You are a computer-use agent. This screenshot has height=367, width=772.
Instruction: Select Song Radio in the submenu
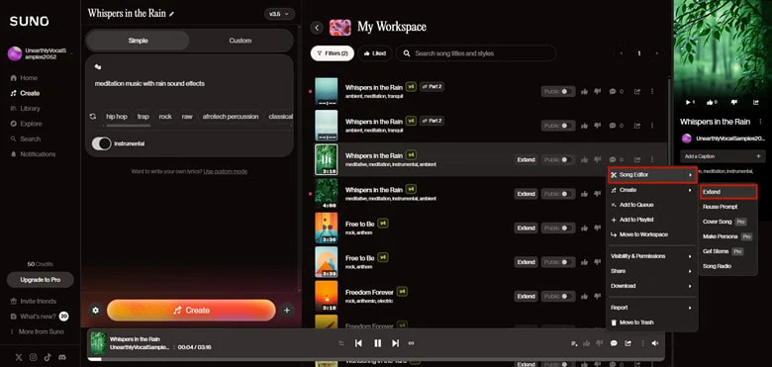[x=728, y=266]
